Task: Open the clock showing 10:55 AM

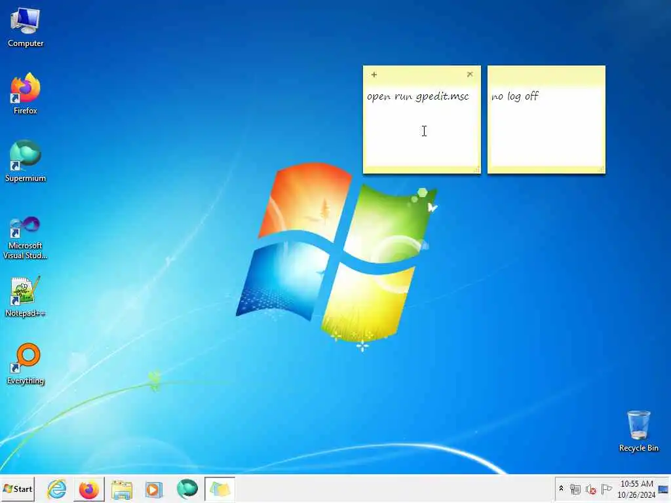Action: [636, 489]
